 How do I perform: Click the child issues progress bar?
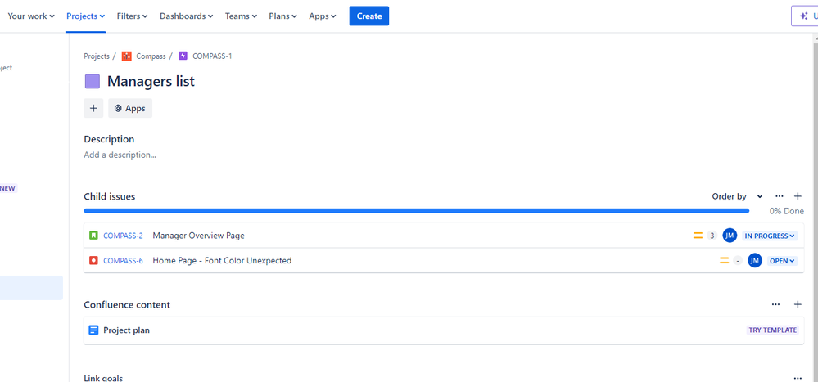pyautogui.click(x=416, y=211)
